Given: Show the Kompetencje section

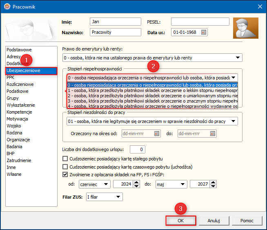Looking at the screenshot, I should [x=19, y=112].
